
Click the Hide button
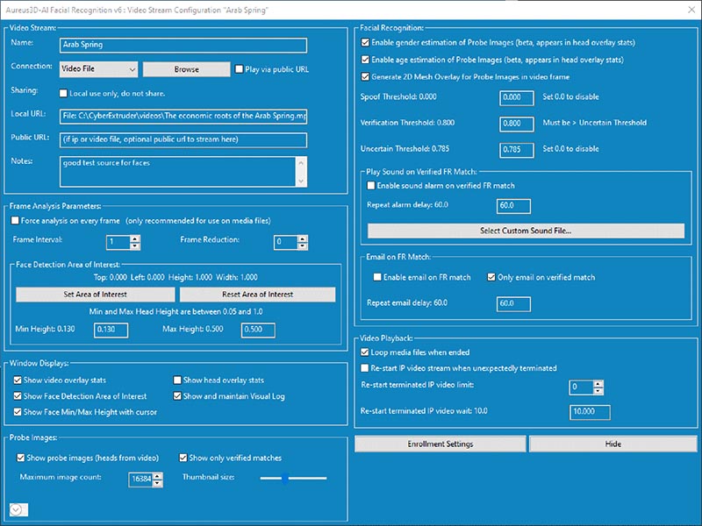pos(612,444)
